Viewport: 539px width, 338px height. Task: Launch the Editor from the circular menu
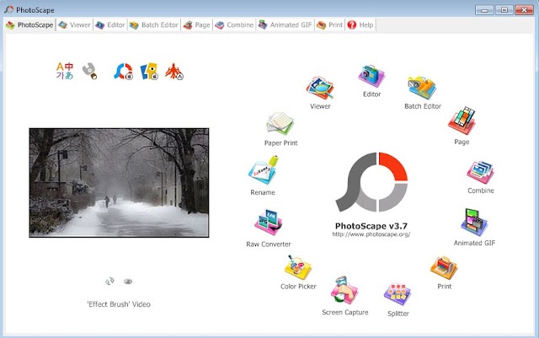[x=371, y=76]
